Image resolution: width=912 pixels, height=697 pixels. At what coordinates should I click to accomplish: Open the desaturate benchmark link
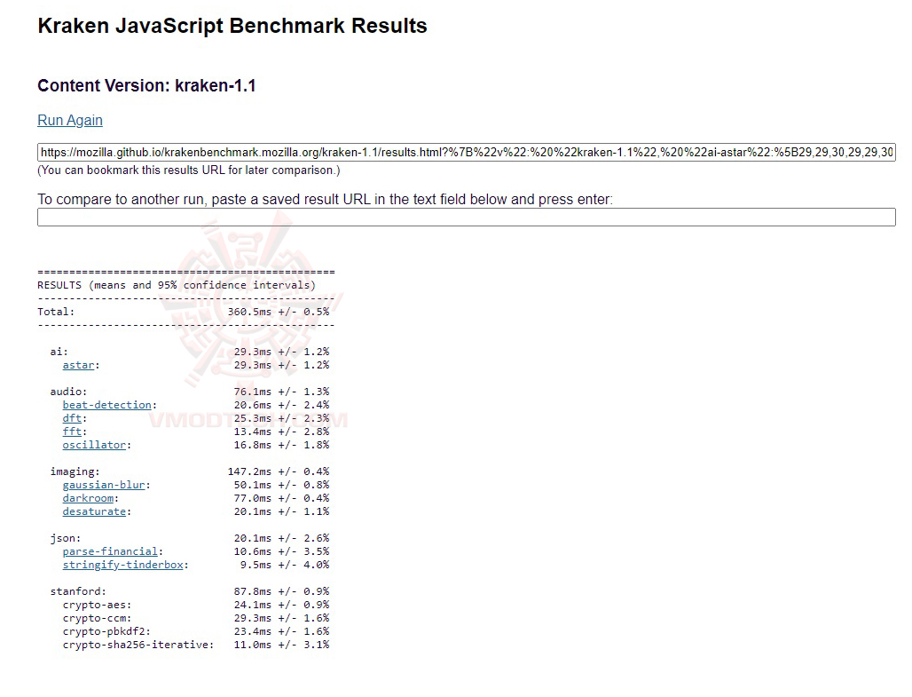[94, 511]
